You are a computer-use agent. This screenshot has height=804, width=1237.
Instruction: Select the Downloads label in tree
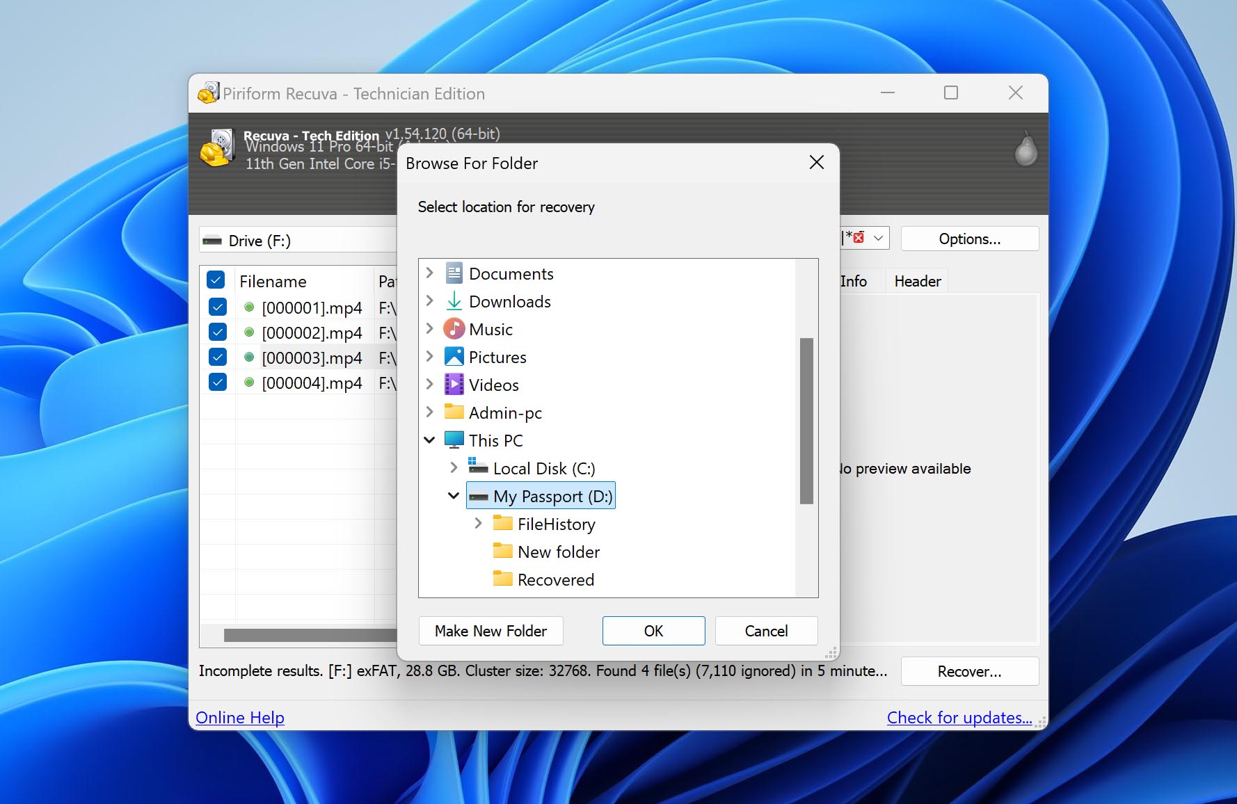click(x=509, y=301)
